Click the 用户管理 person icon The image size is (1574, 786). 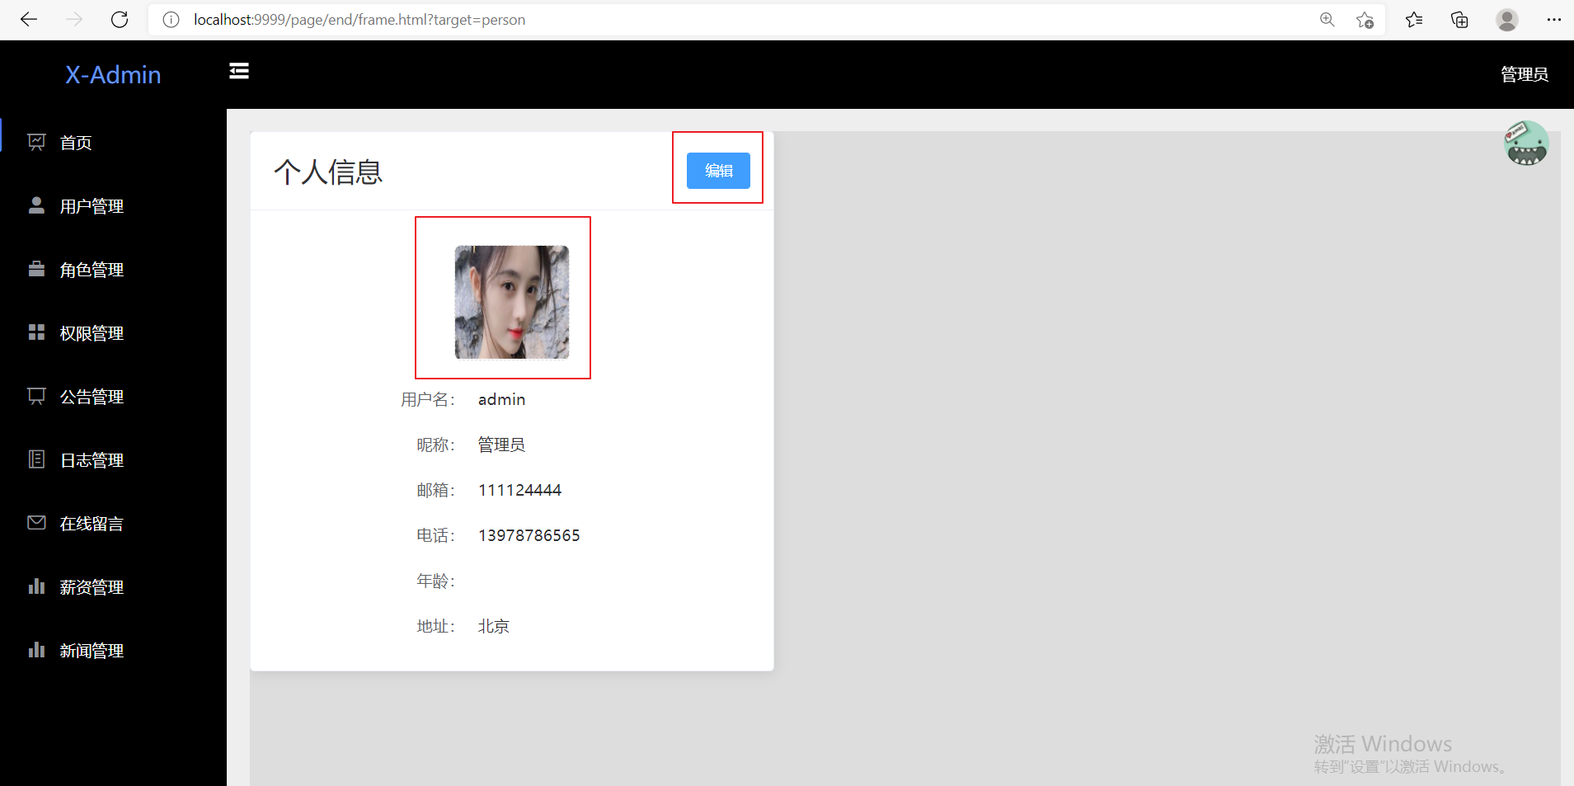(36, 205)
